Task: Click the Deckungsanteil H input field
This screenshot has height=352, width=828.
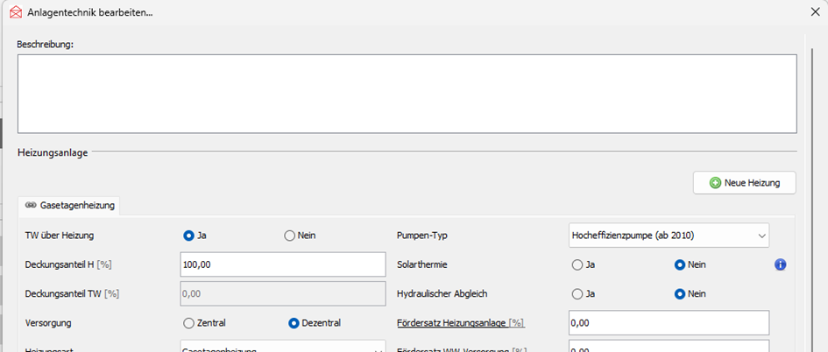Action: point(282,264)
